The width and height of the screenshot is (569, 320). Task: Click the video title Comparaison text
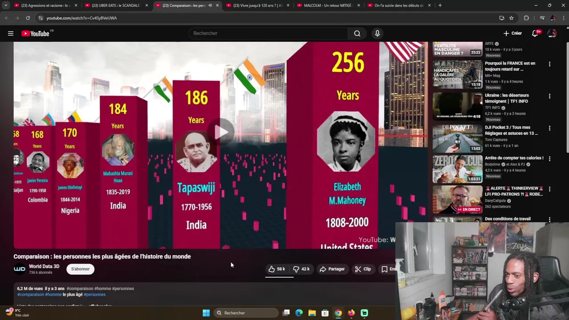[x=102, y=256]
